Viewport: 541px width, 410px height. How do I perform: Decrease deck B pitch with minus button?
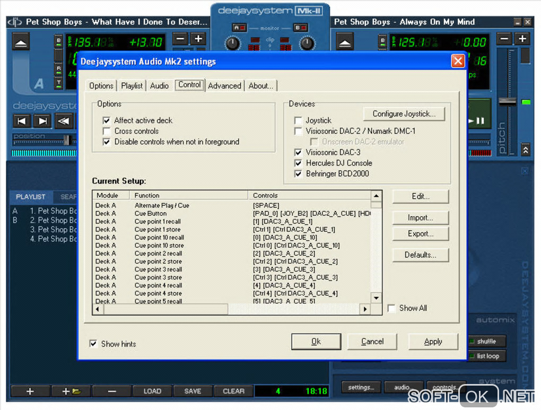coord(504,39)
